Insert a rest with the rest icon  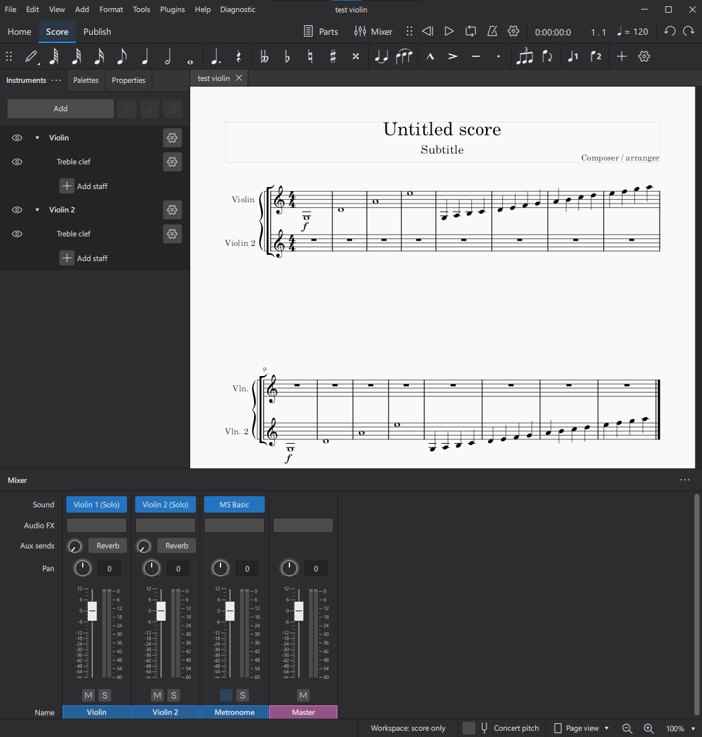[239, 56]
